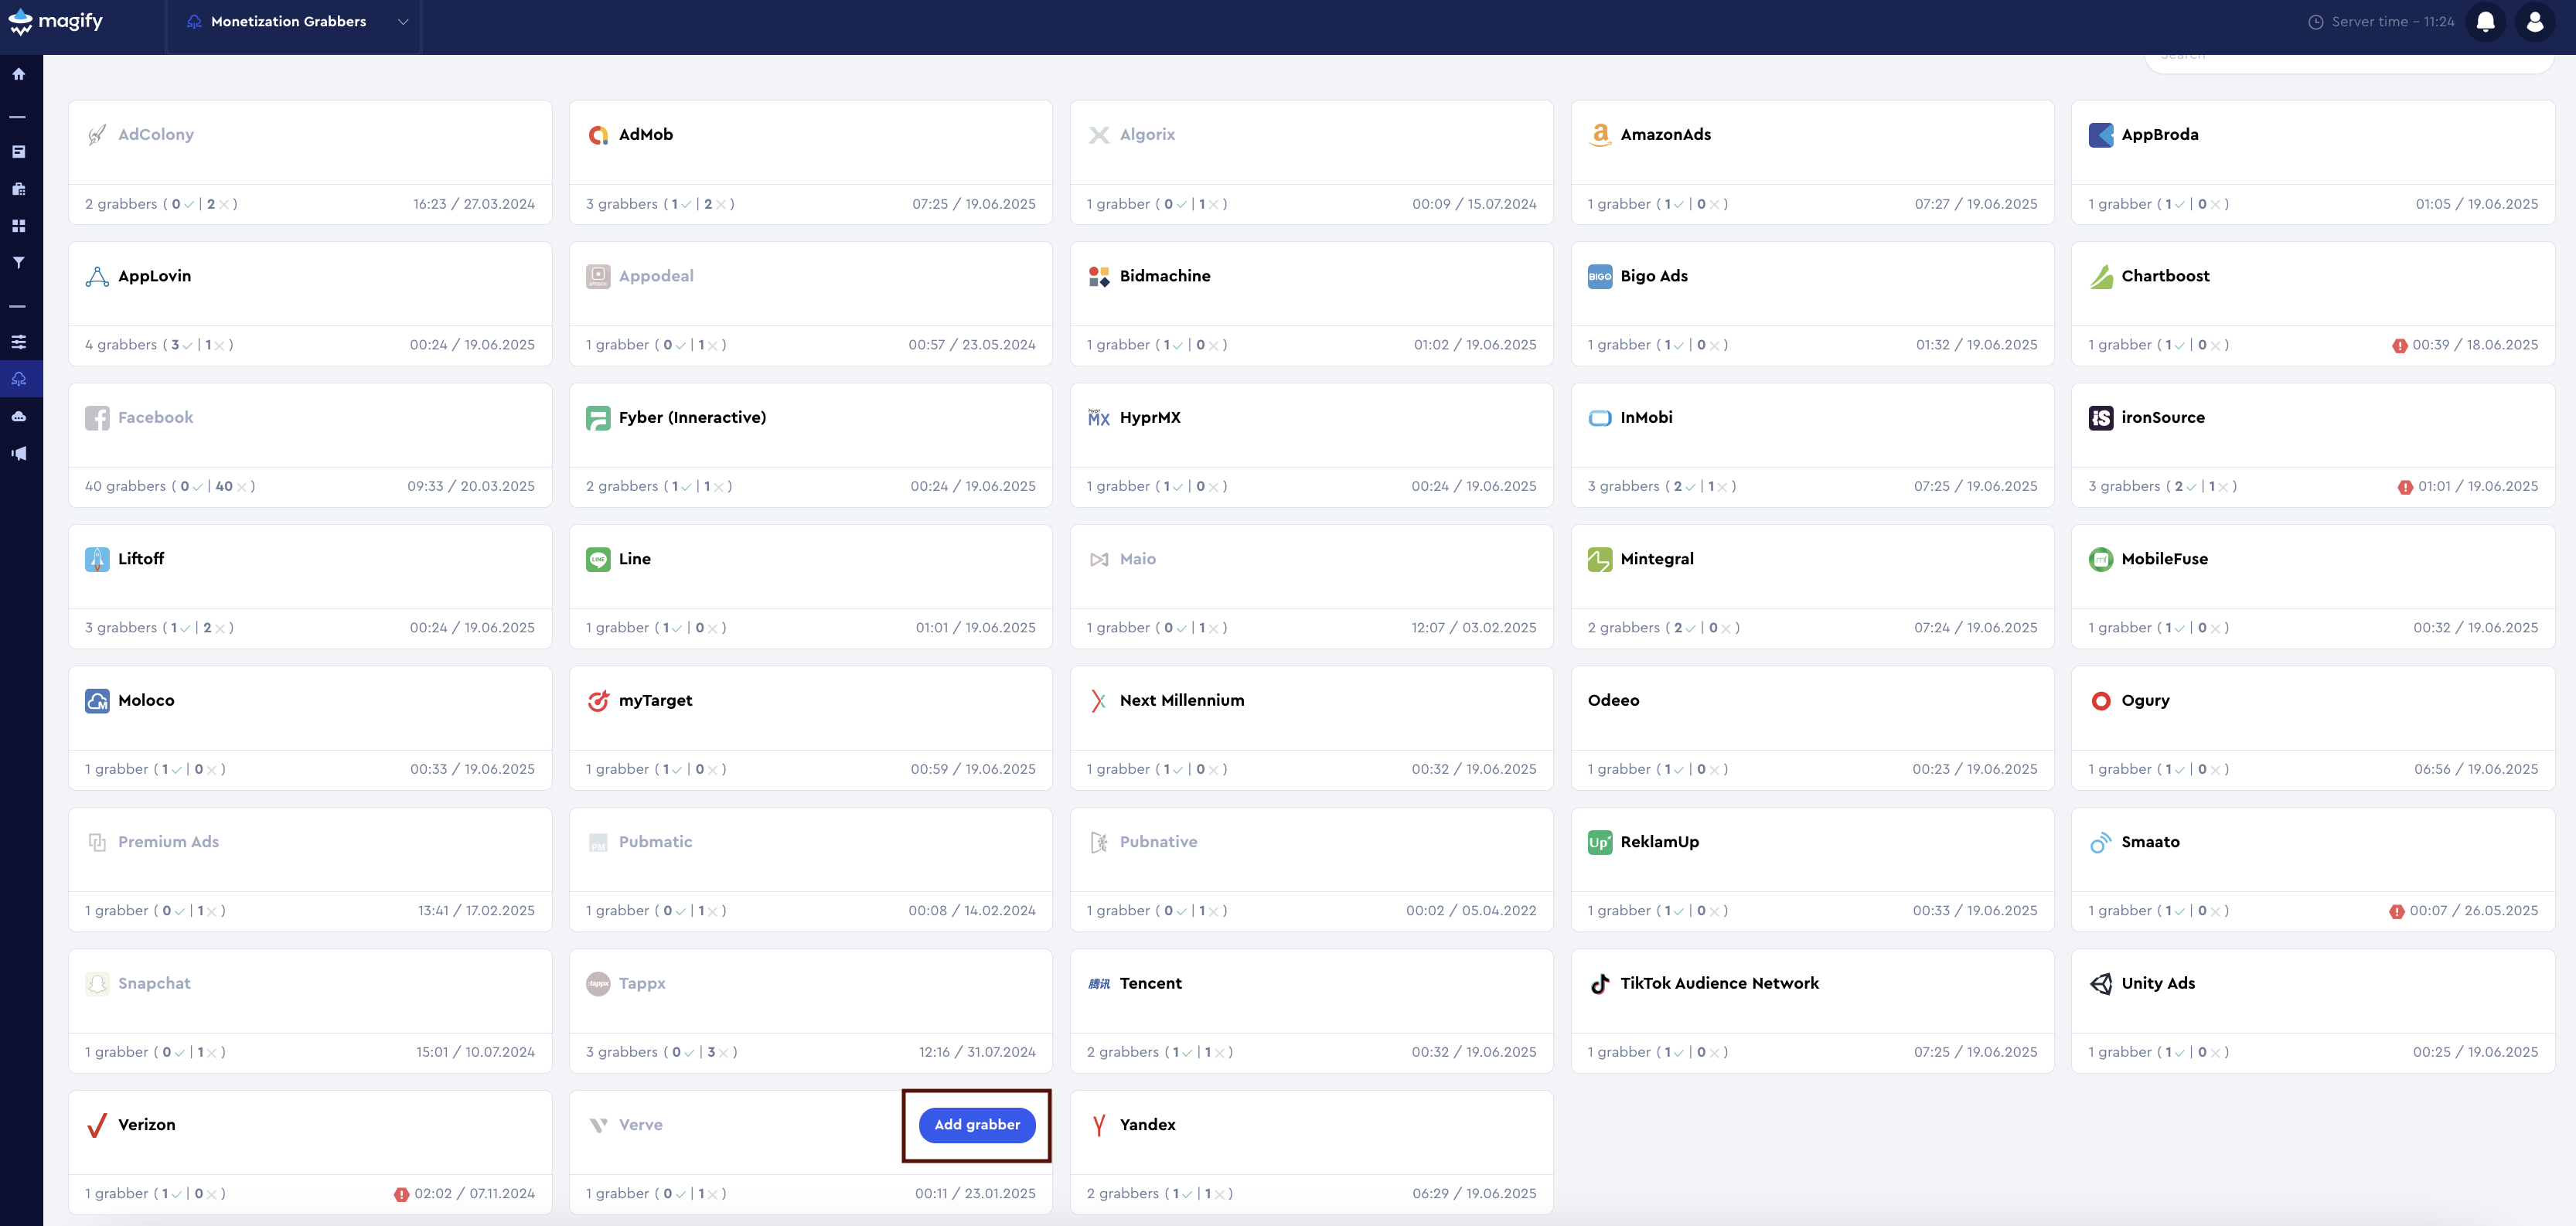Open the user profile avatar icon

[2534, 22]
